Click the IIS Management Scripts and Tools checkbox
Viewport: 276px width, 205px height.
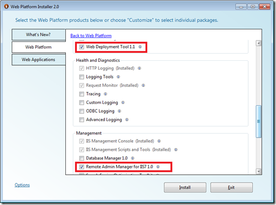point(81,150)
